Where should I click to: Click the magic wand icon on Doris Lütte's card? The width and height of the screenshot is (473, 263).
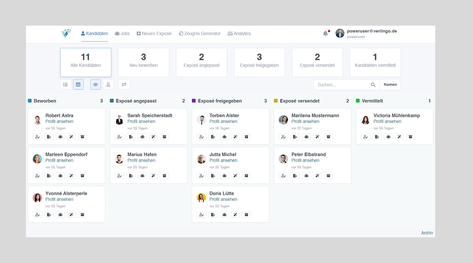[x=235, y=215]
